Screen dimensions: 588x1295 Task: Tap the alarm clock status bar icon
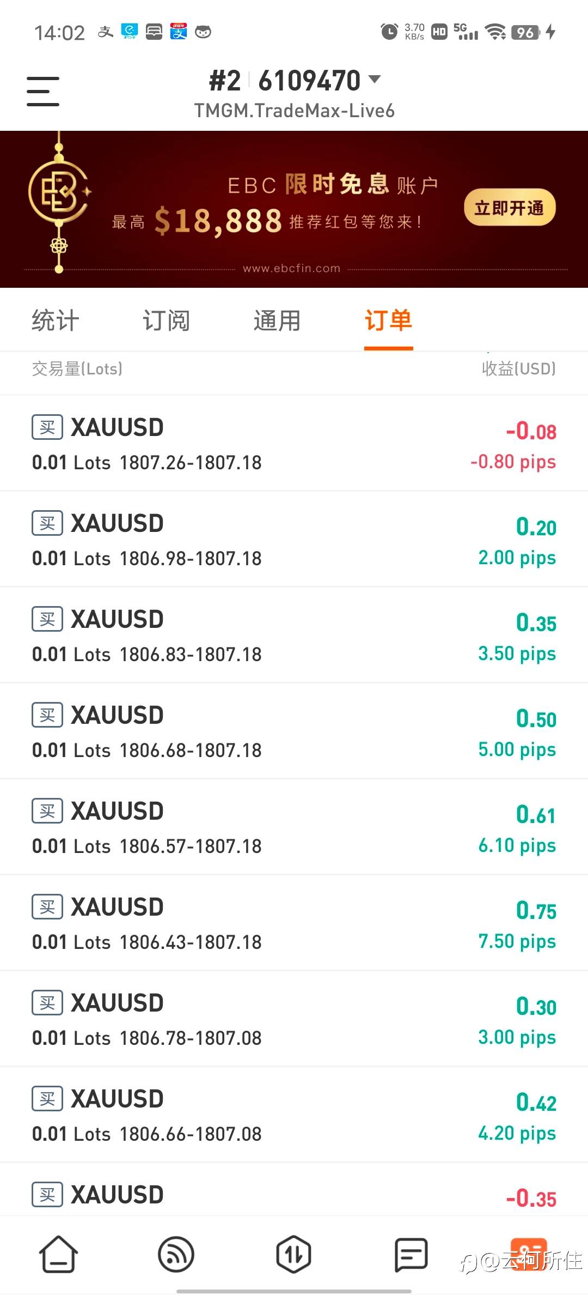[389, 32]
